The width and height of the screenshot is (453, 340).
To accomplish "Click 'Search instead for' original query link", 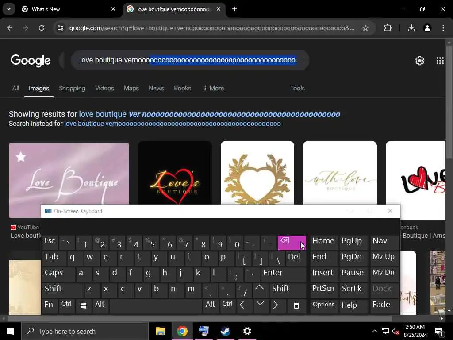I will click(x=172, y=124).
